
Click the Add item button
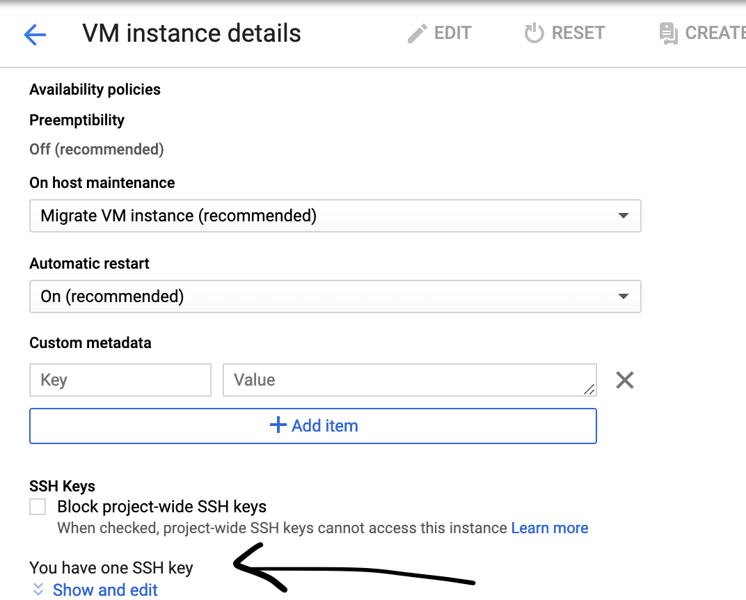313,425
